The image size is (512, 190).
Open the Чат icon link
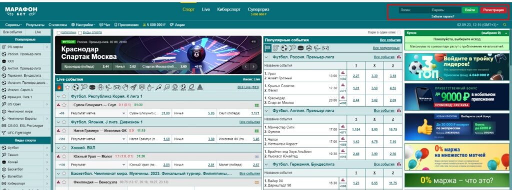click(x=105, y=24)
